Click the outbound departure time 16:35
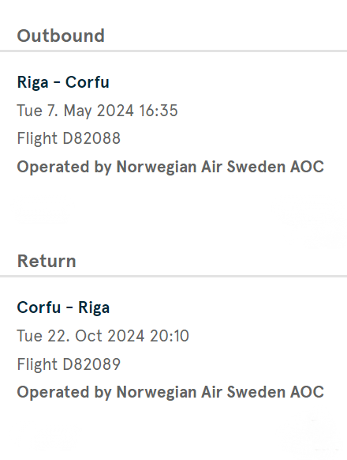This screenshot has width=347, height=460. (159, 111)
